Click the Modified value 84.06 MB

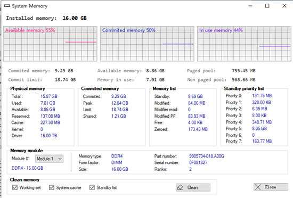[x=197, y=103]
